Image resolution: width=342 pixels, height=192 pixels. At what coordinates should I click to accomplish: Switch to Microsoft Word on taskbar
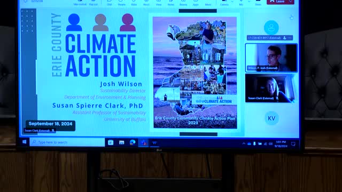[x=154, y=142]
